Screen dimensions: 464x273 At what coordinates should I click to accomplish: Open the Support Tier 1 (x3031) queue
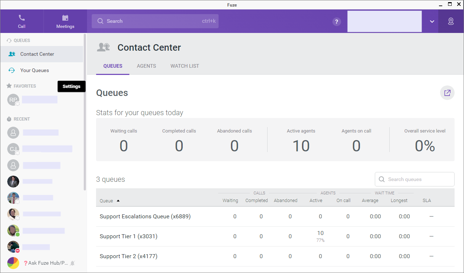click(x=128, y=236)
